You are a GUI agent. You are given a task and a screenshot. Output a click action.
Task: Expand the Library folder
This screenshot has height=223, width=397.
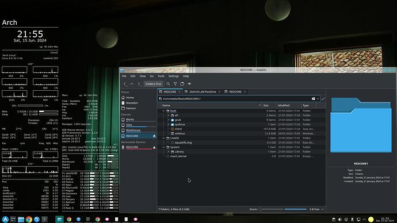(x=168, y=152)
